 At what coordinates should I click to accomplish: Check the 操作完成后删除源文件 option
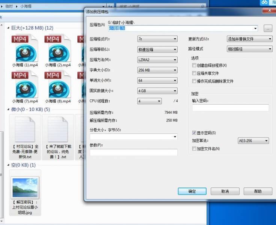tap(194, 81)
